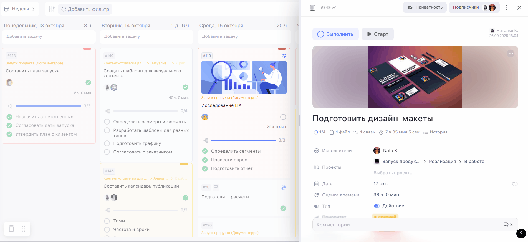Expand the subtask list on task #140
Screen dimensions: 528x242
point(108,111)
